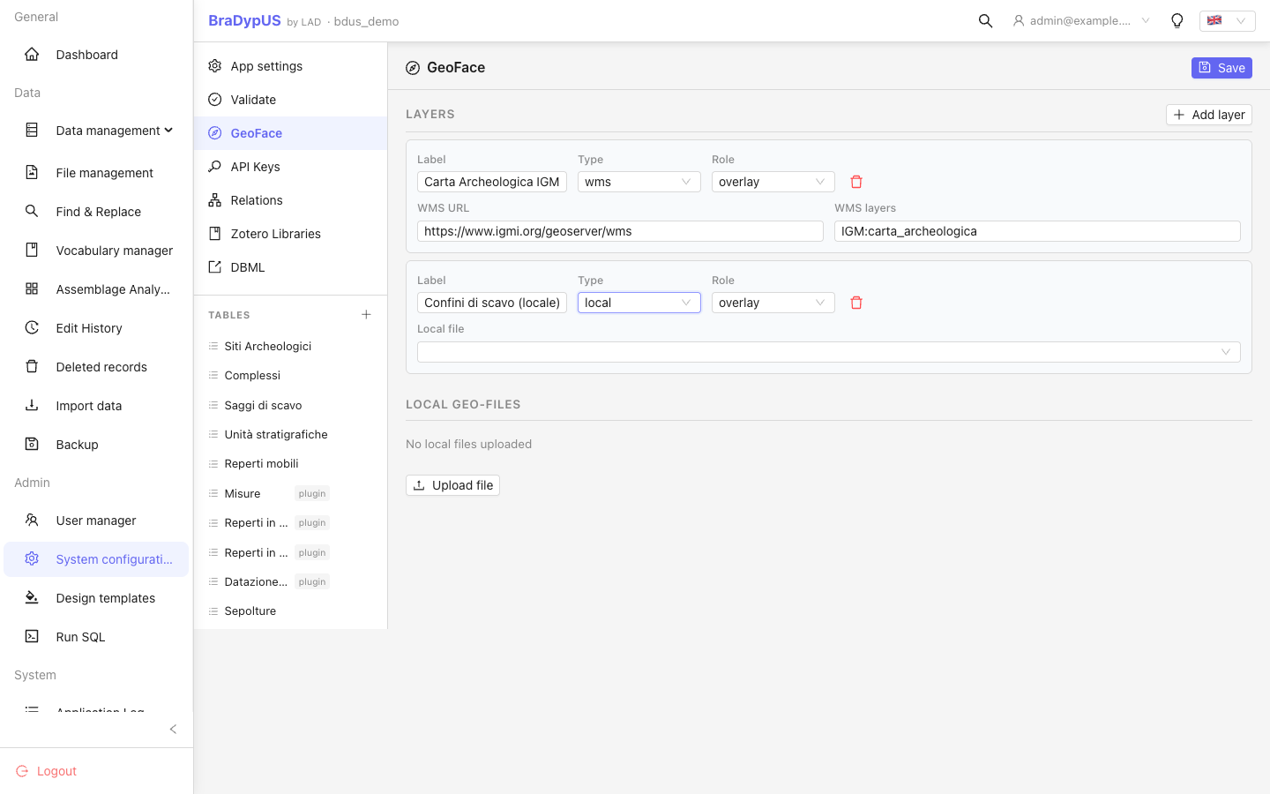Delete the Carta Archeologica IGM layer

[x=856, y=182]
